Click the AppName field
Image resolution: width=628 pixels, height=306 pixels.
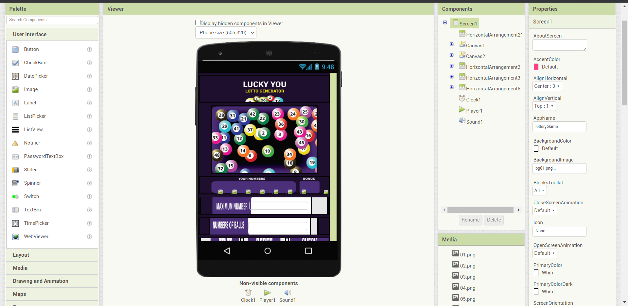[559, 127]
